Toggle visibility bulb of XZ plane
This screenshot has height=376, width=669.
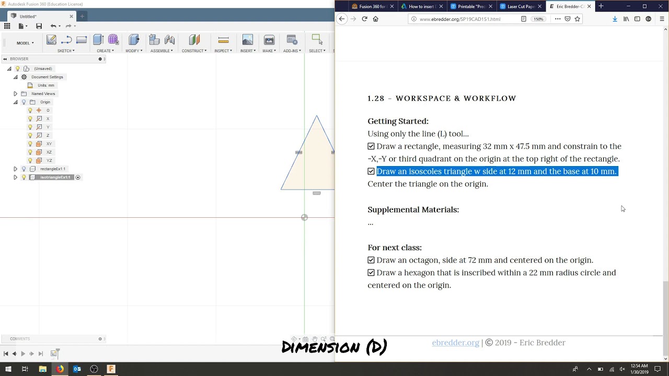tap(30, 152)
